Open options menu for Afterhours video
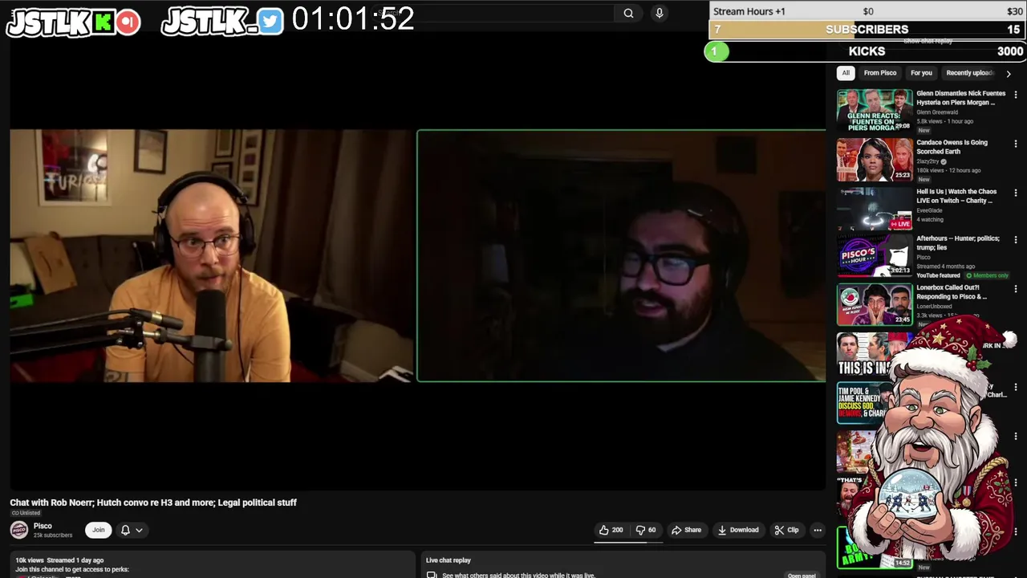1027x578 pixels. 1016,240
